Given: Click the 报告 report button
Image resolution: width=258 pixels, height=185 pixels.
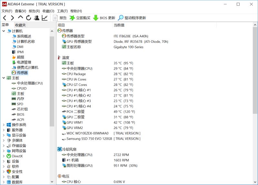Looking at the screenshot, I should tap(60, 18).
